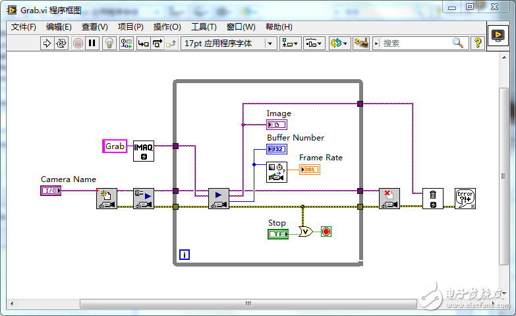Select the Image indicator terminal
Image resolution: width=516 pixels, height=316 pixels.
(277, 125)
